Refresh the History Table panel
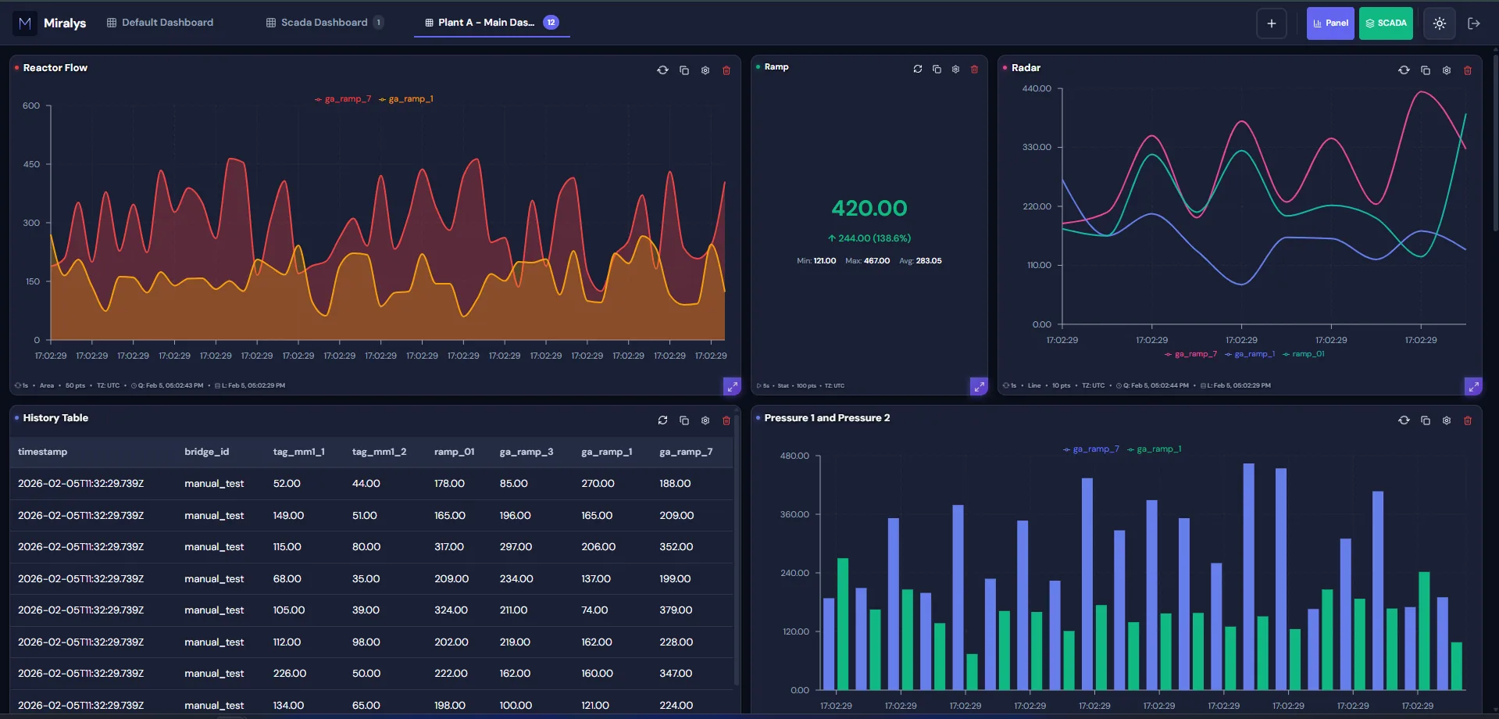The width and height of the screenshot is (1499, 719). coord(662,420)
